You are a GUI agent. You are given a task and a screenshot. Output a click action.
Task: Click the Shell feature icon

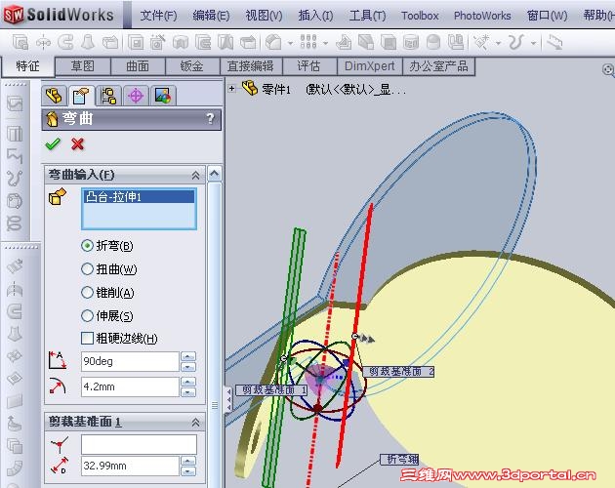click(x=389, y=42)
